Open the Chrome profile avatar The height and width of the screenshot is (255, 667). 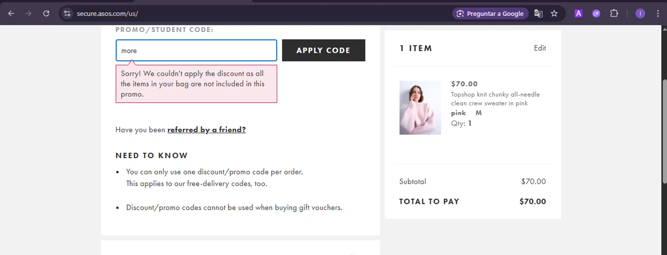pyautogui.click(x=640, y=13)
